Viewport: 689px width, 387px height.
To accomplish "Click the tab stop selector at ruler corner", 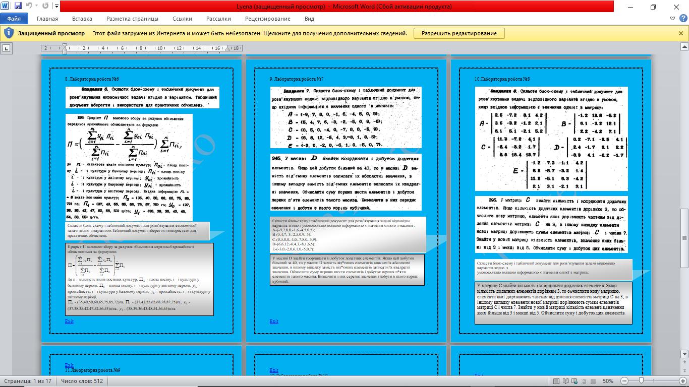I will pyautogui.click(x=7, y=48).
